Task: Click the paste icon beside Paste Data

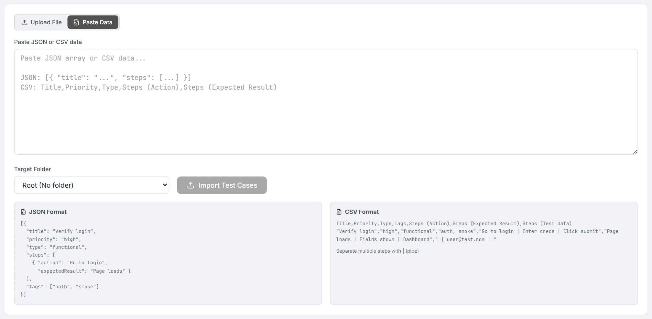Action: [76, 22]
